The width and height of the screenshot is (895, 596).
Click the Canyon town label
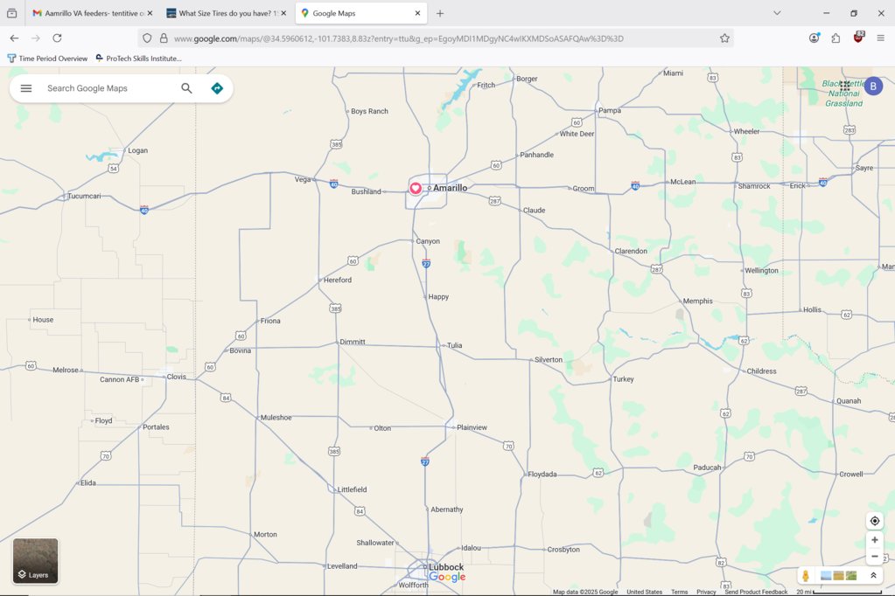point(428,241)
